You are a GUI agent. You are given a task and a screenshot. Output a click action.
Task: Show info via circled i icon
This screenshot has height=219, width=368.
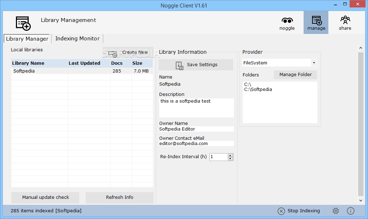(351, 211)
